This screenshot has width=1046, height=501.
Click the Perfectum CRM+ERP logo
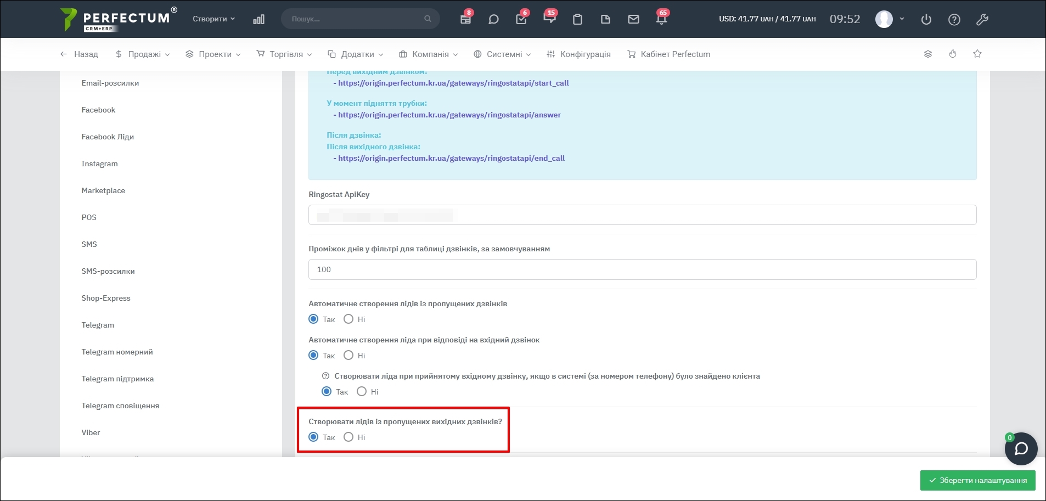pyautogui.click(x=119, y=19)
